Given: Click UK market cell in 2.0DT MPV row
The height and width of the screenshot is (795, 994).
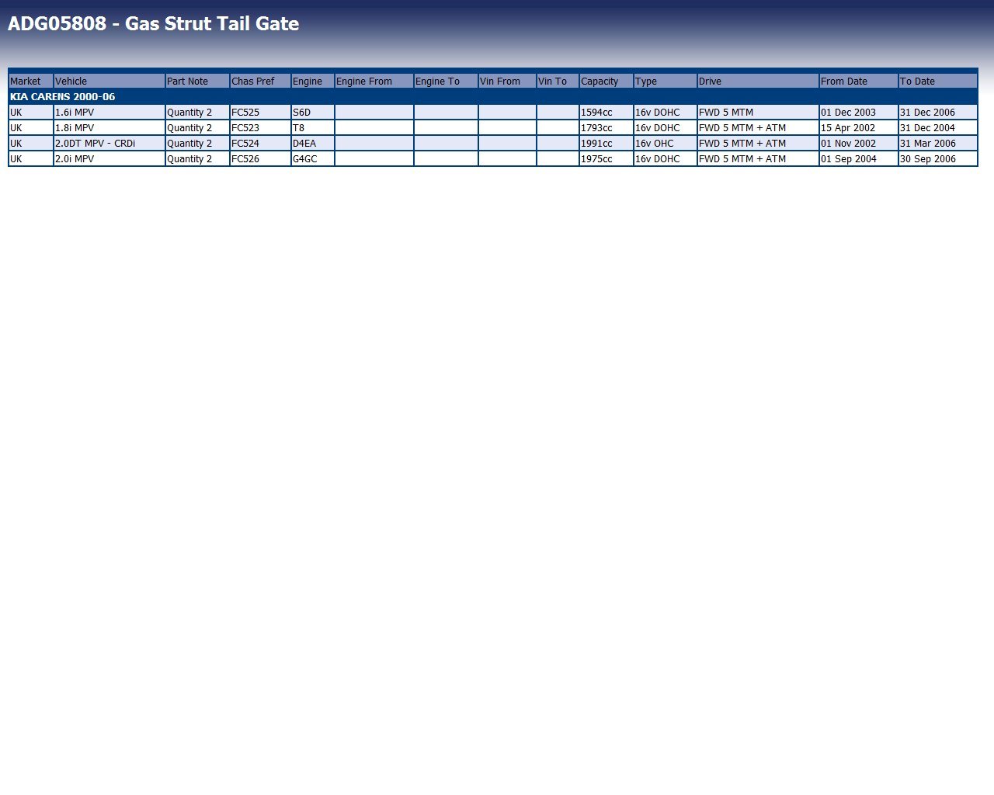Looking at the screenshot, I should click(x=31, y=143).
